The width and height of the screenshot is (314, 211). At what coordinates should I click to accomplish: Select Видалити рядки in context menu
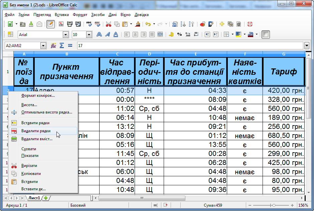click(x=43, y=131)
